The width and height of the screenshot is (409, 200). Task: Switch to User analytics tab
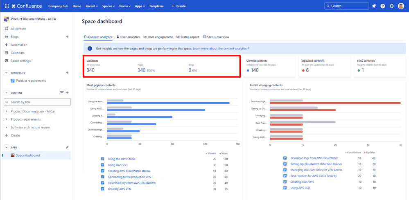point(128,37)
